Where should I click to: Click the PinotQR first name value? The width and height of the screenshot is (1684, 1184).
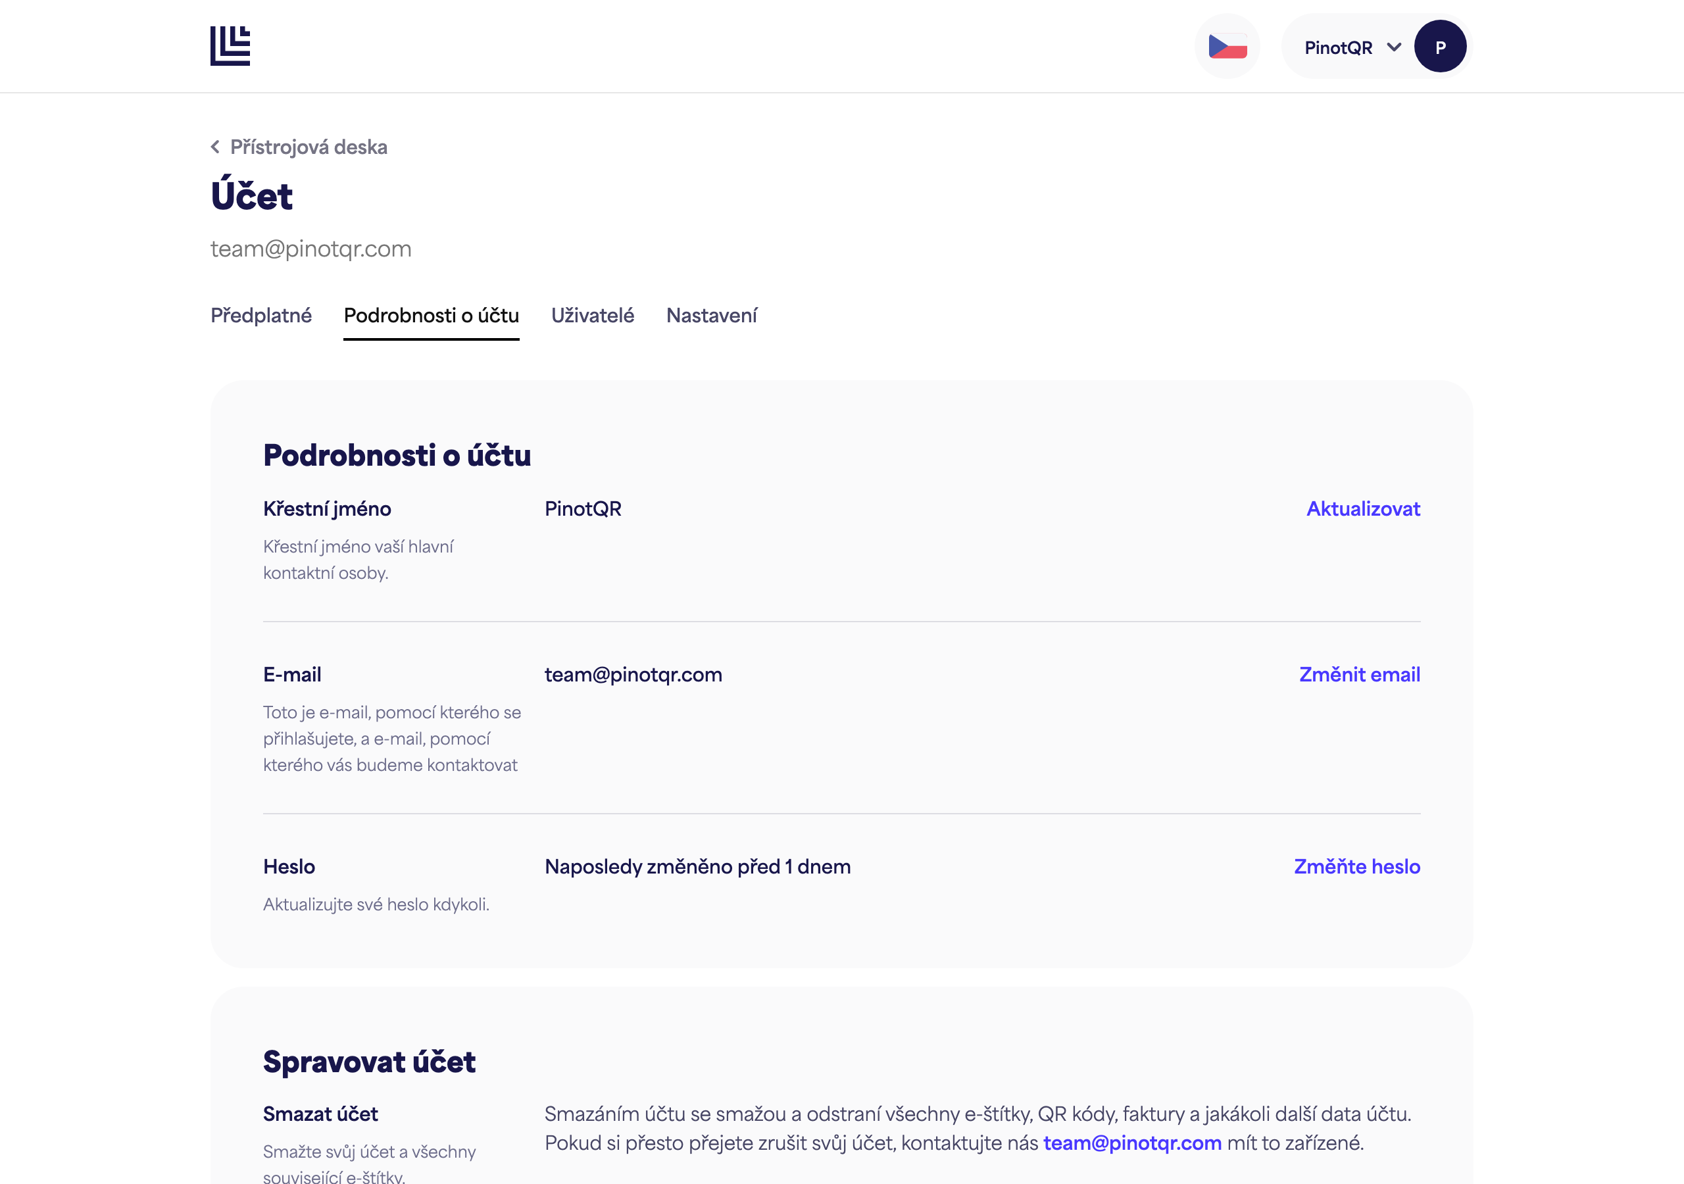click(583, 508)
